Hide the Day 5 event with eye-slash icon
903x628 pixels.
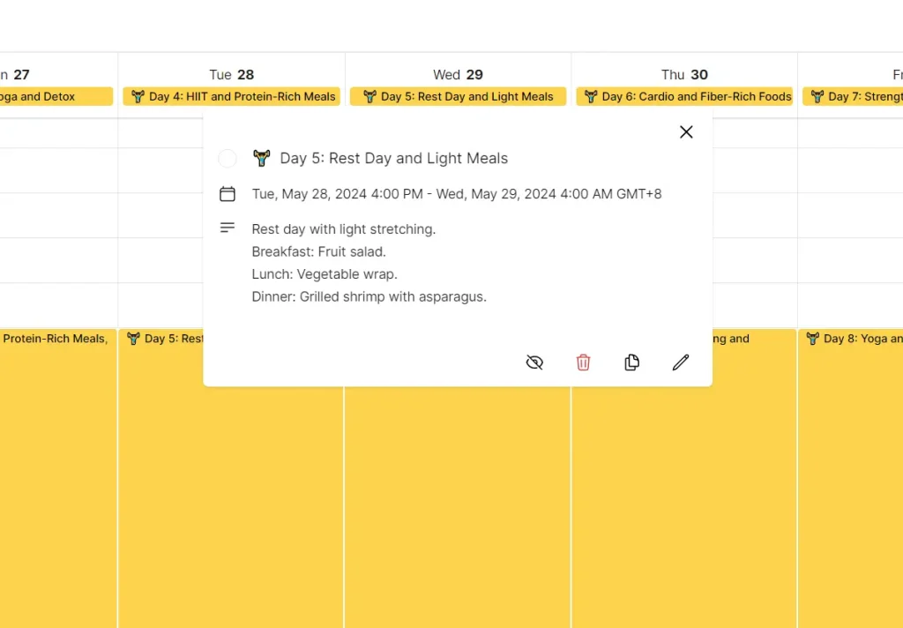click(534, 363)
